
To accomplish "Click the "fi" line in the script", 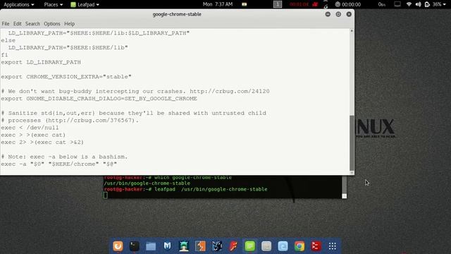I will point(4,55).
